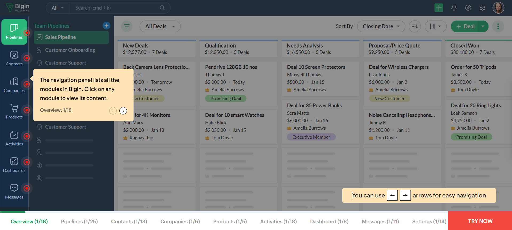Viewport: 512px width, 230px height.
Task: Open the user profile avatar
Action: point(498,8)
